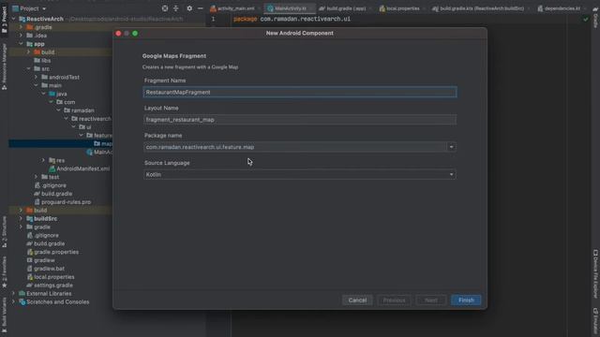The height and width of the screenshot is (337, 600).
Task: Select gradlew.bat file
Action: 45,269
